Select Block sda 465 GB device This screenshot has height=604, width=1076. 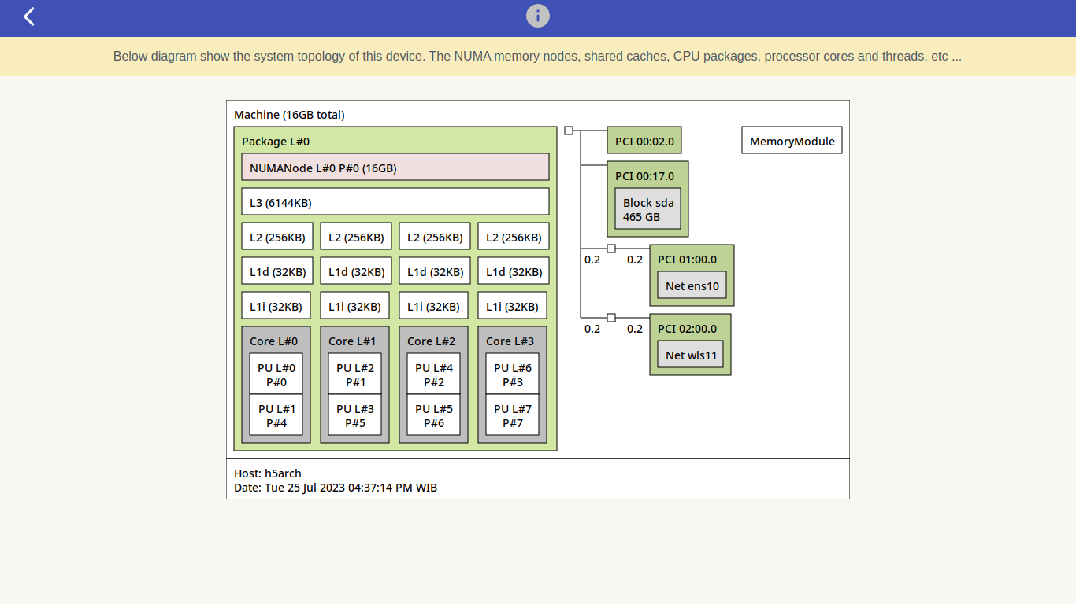pyautogui.click(x=647, y=209)
